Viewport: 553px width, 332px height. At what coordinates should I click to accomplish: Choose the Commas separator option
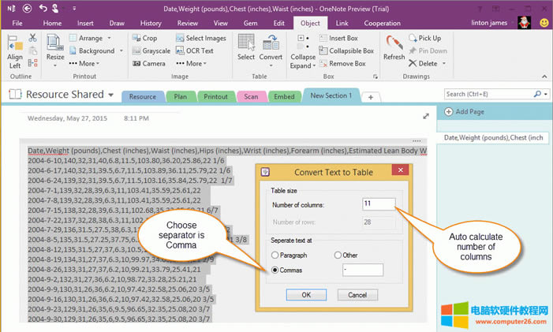(275, 270)
